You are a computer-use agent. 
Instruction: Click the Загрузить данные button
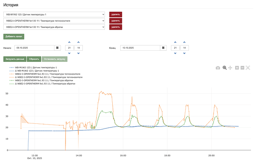coord(15,59)
